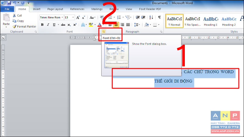The height and width of the screenshot is (137, 244).
Task: Switch to the Insert tab
Action: (x=37, y=9)
